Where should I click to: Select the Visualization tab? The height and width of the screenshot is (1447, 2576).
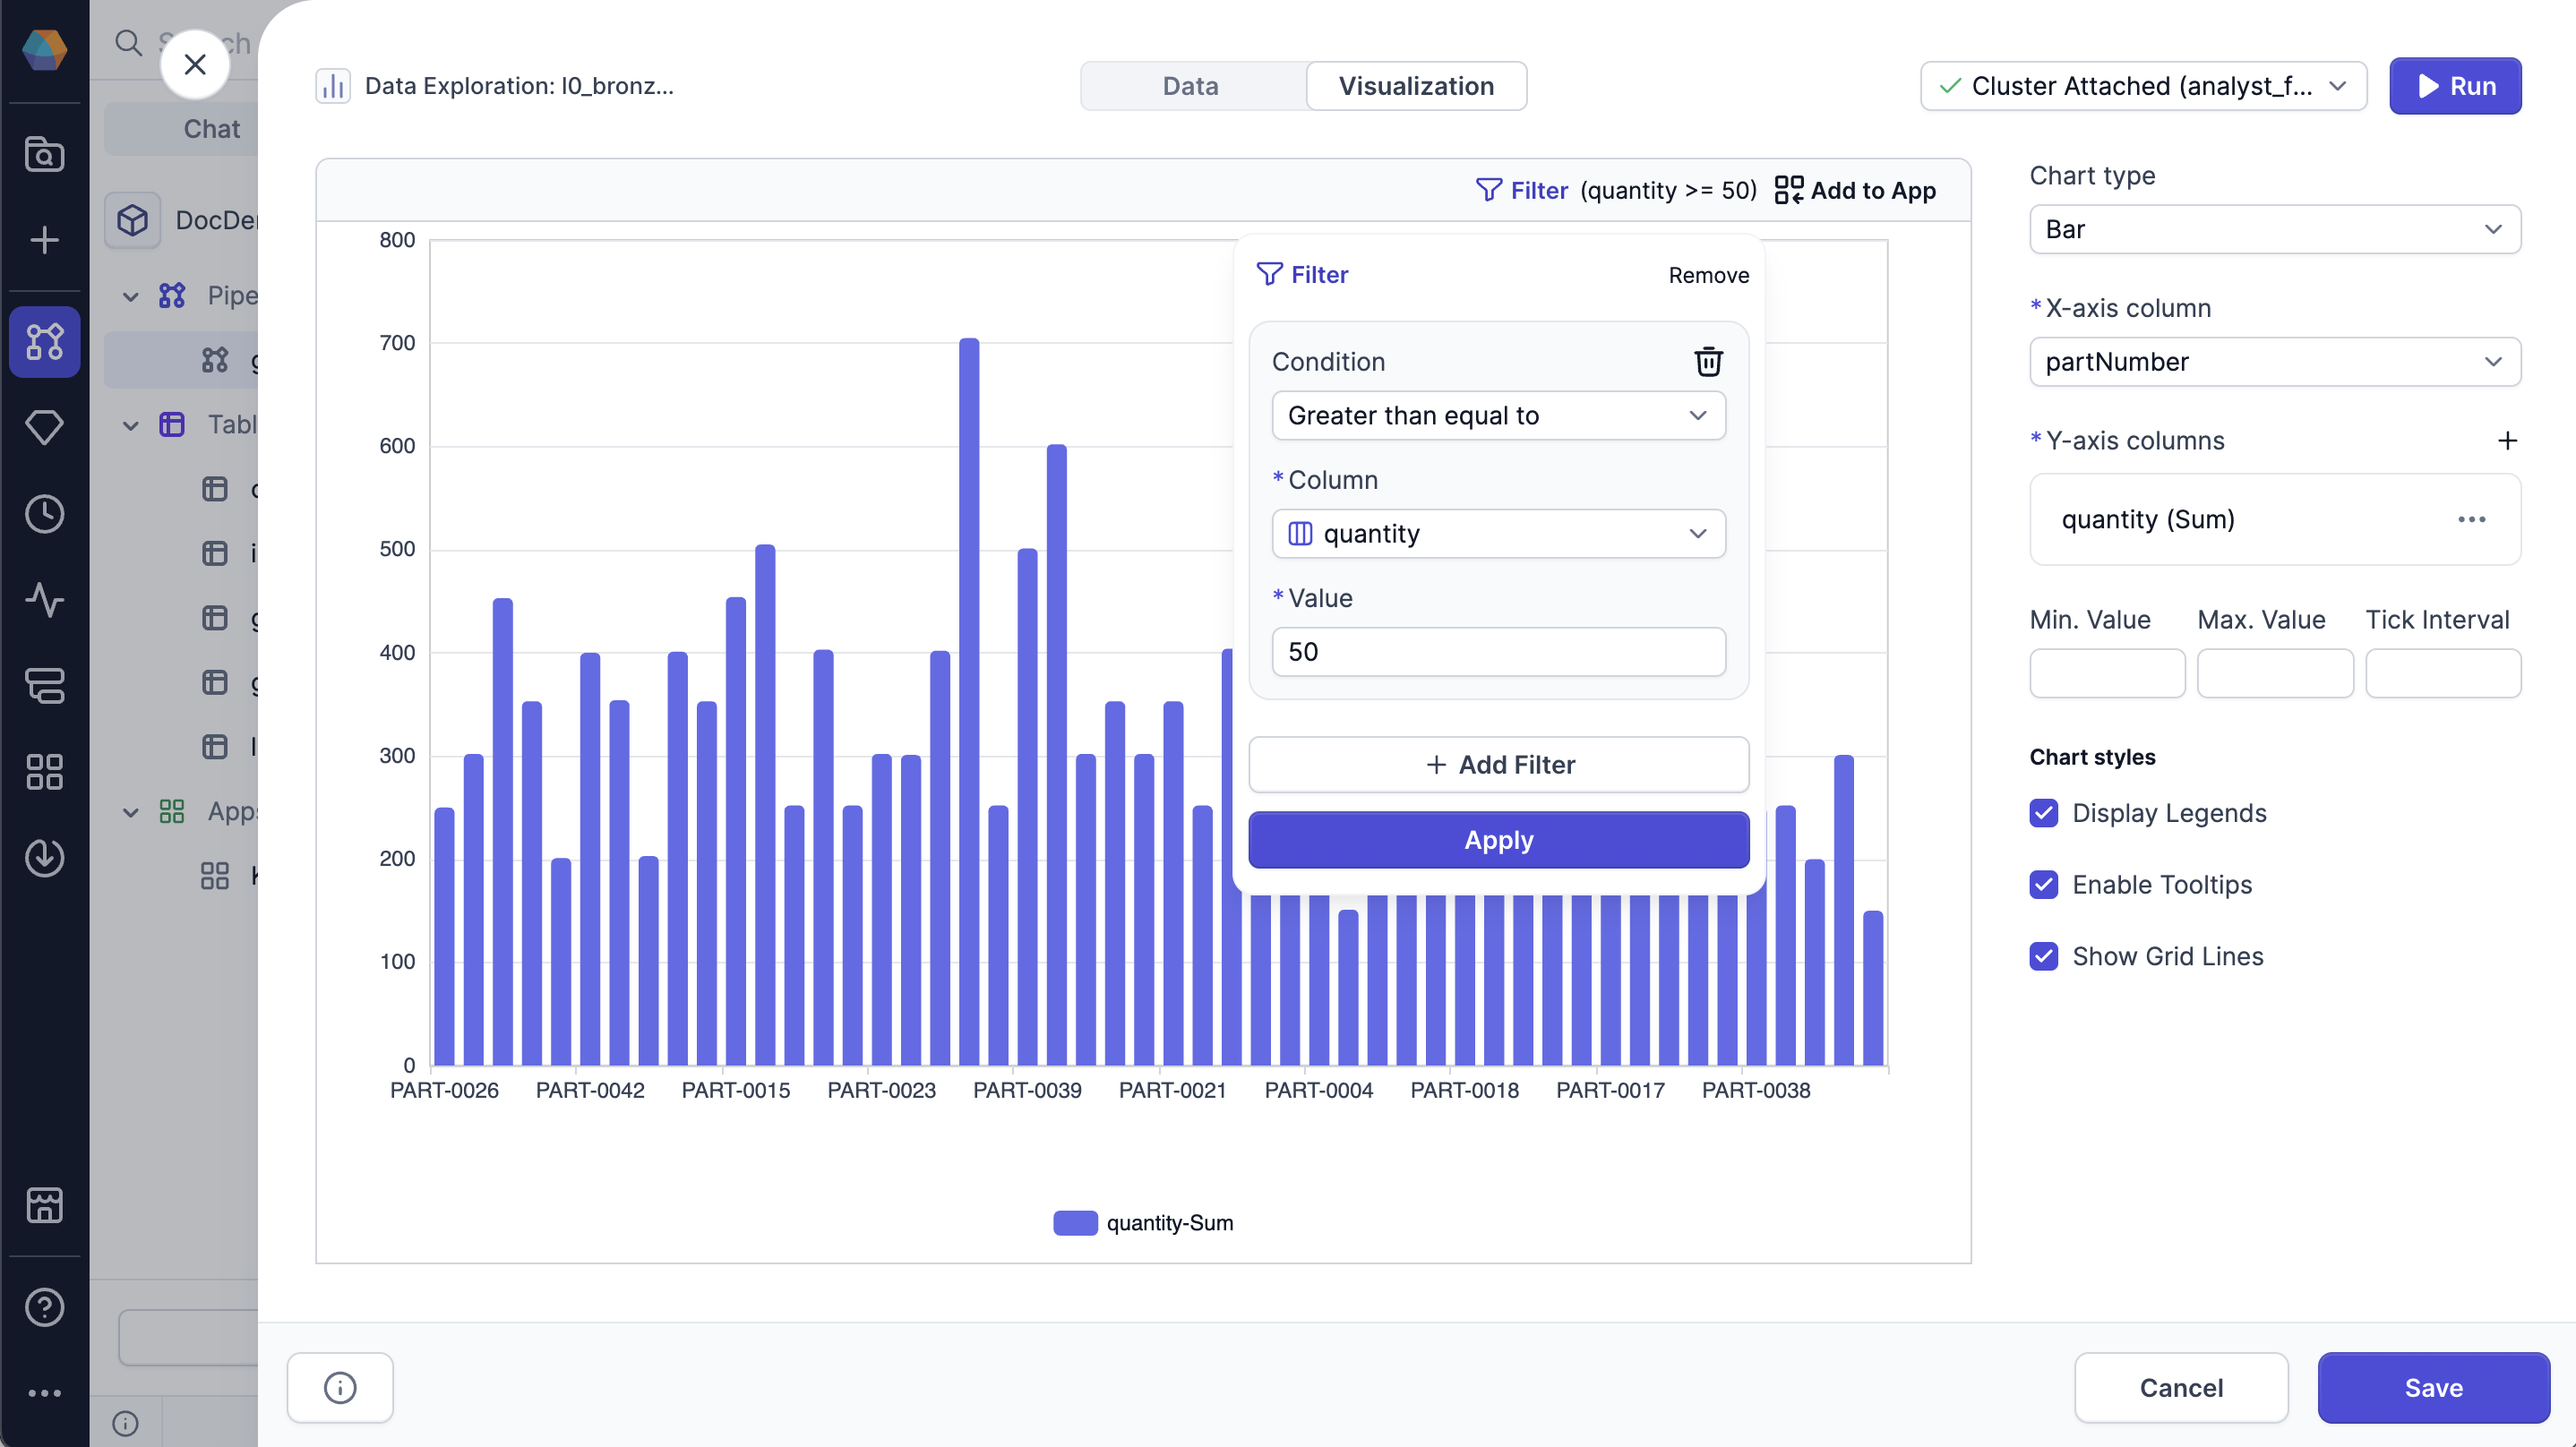(x=1415, y=86)
